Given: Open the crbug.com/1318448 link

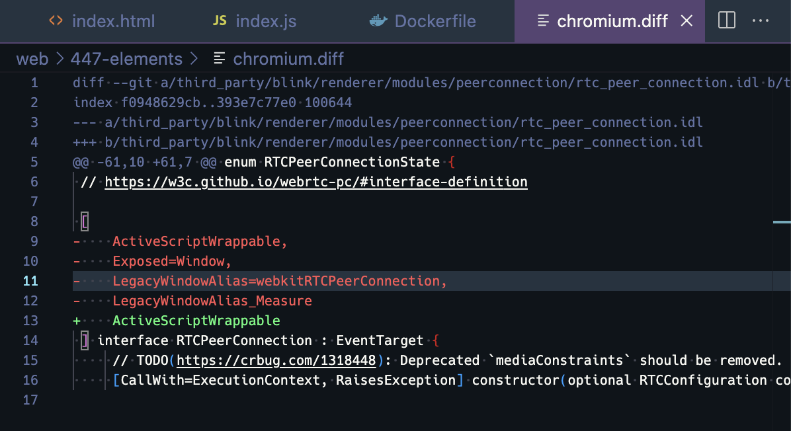Looking at the screenshot, I should (277, 360).
